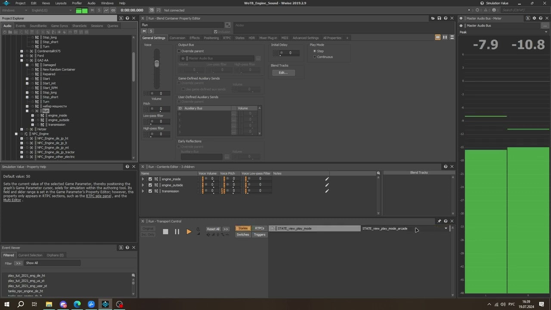This screenshot has height=310, width=551.
Task: Click Reset All in the Transport Control
Action: pos(213,229)
